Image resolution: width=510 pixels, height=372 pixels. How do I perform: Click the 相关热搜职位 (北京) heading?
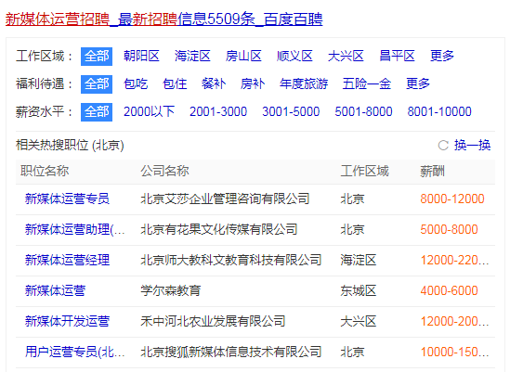coord(70,146)
